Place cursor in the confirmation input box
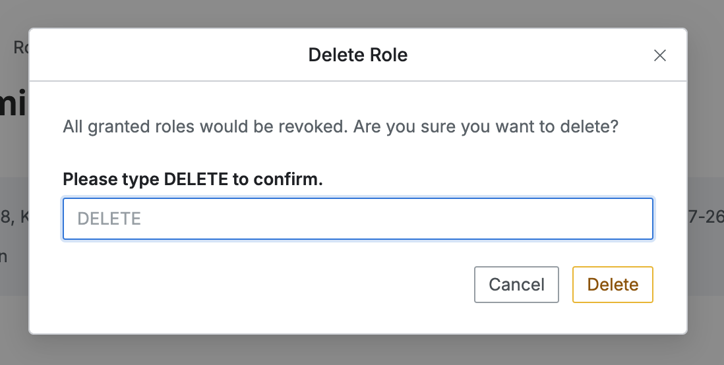This screenshot has height=365, width=724. point(357,219)
